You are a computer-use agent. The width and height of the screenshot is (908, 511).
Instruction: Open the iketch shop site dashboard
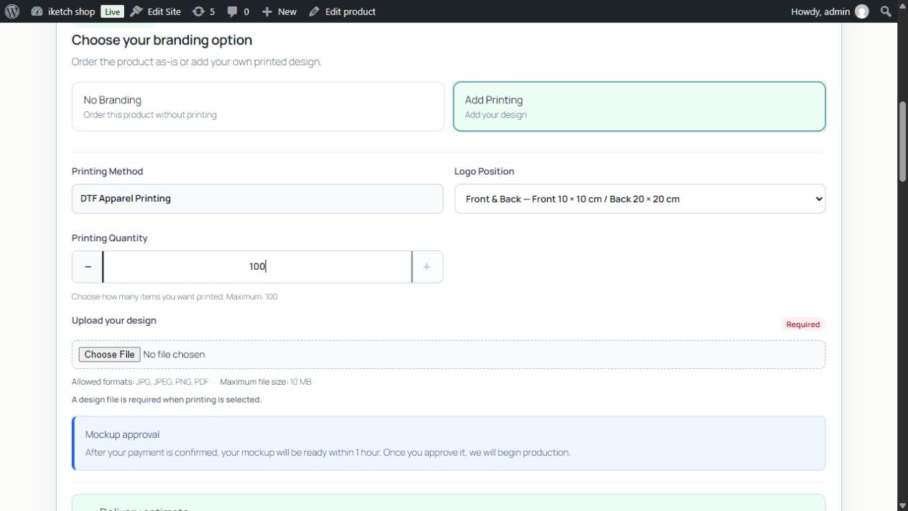coord(63,11)
